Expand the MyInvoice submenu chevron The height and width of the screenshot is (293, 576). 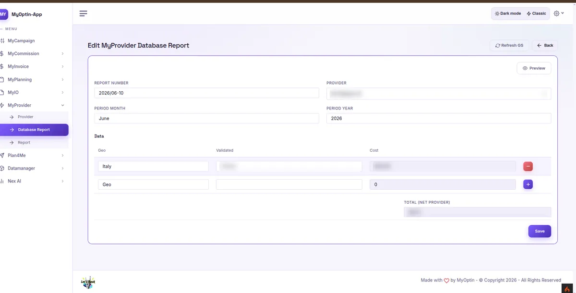pyautogui.click(x=62, y=67)
